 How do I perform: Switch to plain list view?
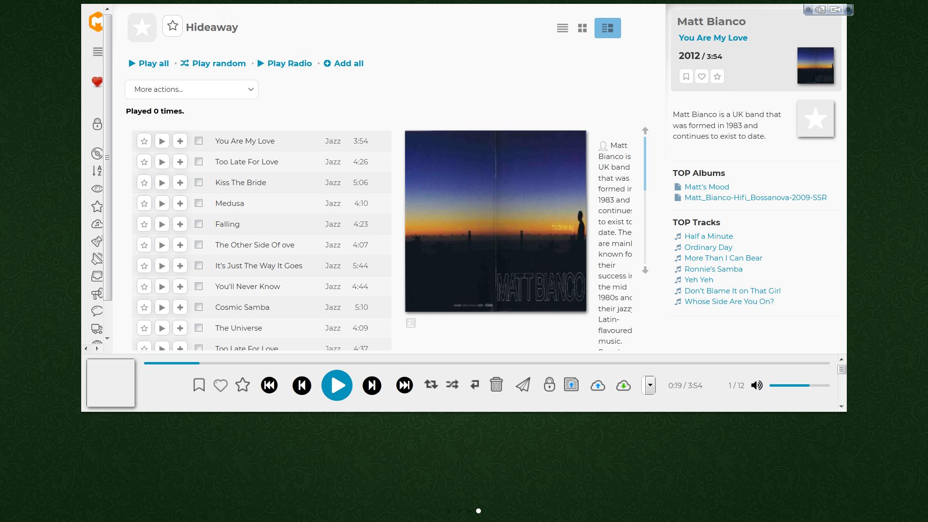point(563,28)
